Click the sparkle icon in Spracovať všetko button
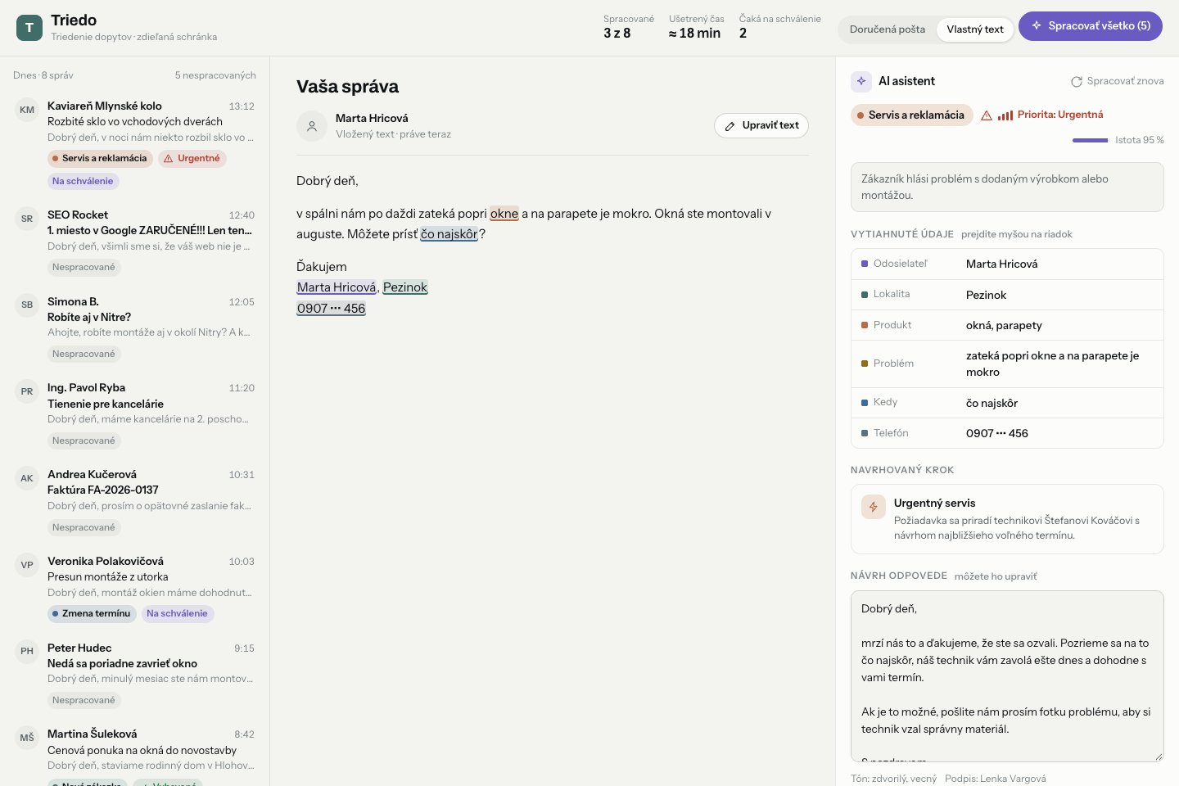The width and height of the screenshot is (1179, 786). (1037, 25)
